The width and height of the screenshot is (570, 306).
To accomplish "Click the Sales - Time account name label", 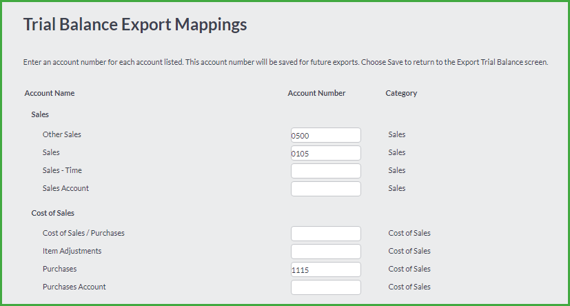I will [62, 170].
